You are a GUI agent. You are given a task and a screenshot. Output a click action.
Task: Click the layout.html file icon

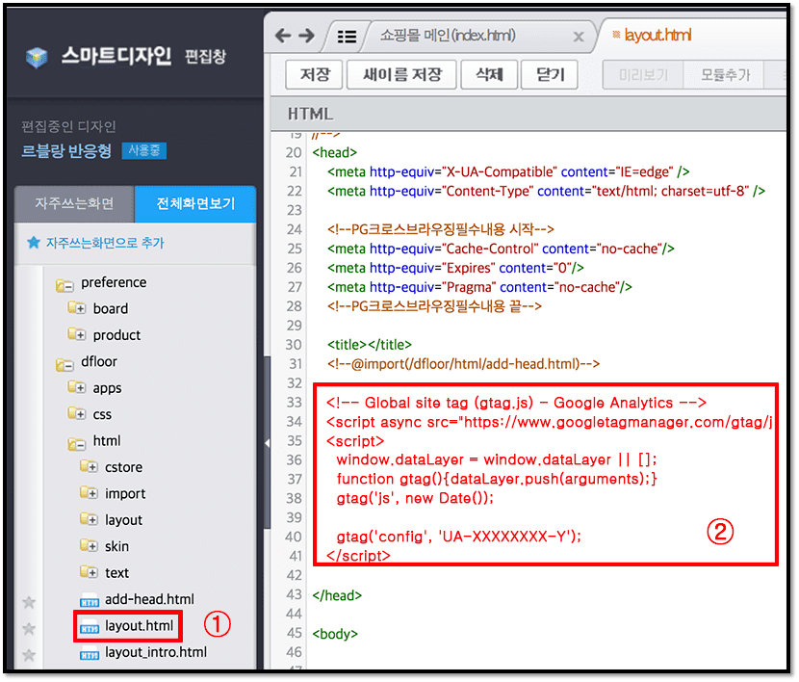[90, 627]
